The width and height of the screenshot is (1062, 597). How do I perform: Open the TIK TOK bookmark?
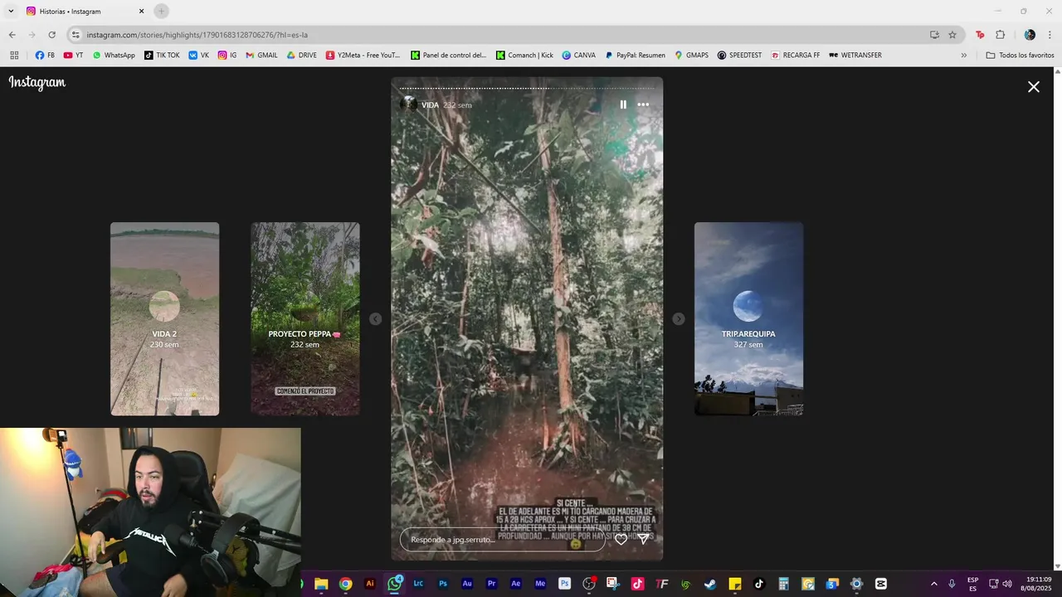pyautogui.click(x=162, y=56)
